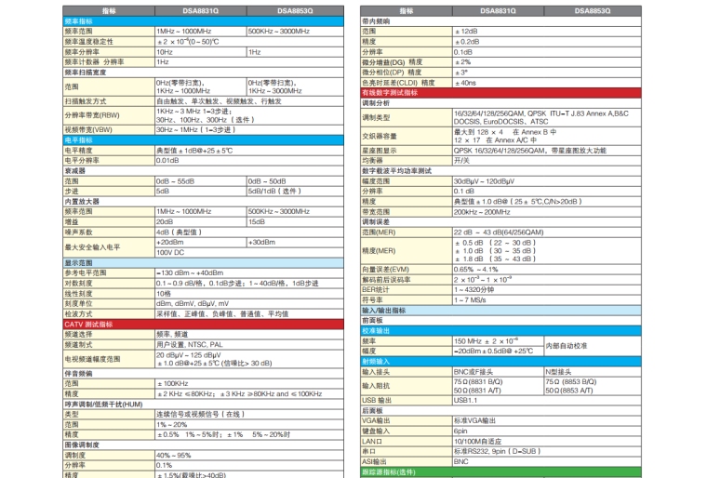The image size is (707, 478).
Task: Click the blue 电平指标 section header
Action: pyautogui.click(x=79, y=139)
